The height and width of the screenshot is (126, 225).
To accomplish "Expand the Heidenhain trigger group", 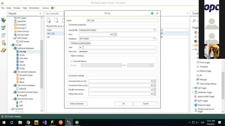I will pos(193,92).
